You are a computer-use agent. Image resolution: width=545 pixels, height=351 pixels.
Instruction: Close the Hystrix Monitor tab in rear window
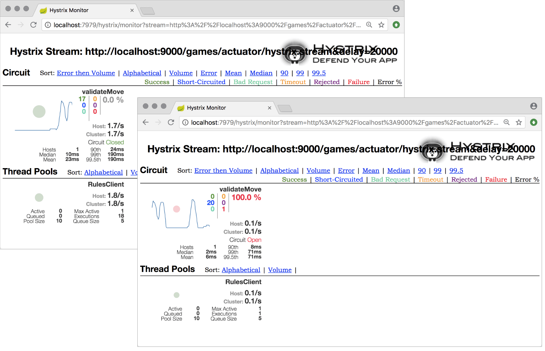click(132, 10)
